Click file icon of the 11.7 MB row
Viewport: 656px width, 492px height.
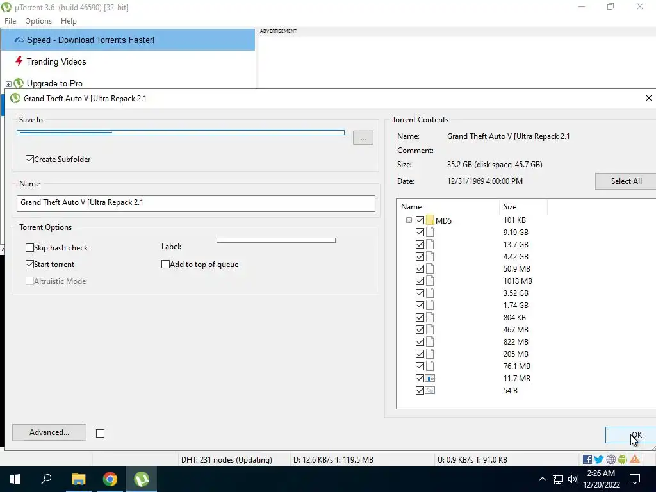(430, 378)
